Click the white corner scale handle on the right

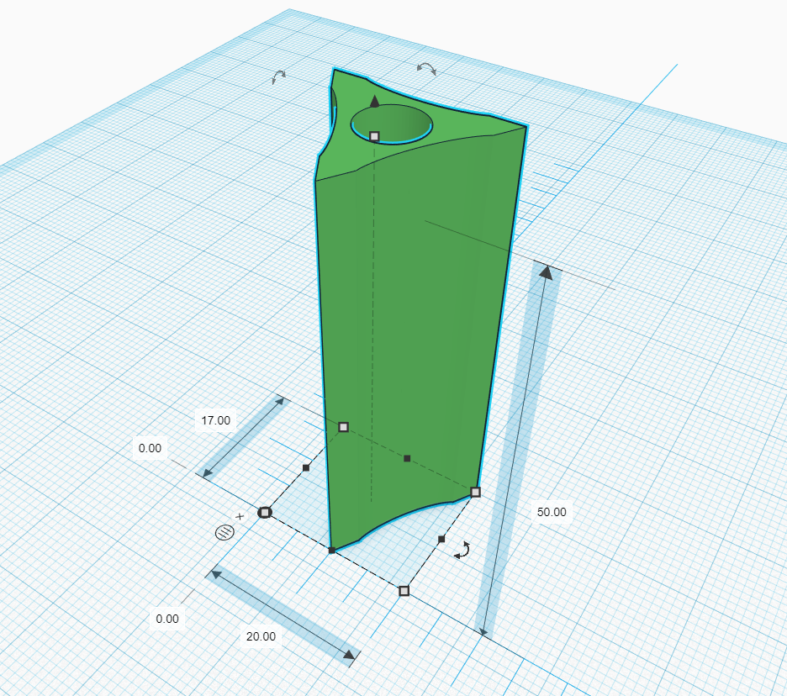coord(477,491)
